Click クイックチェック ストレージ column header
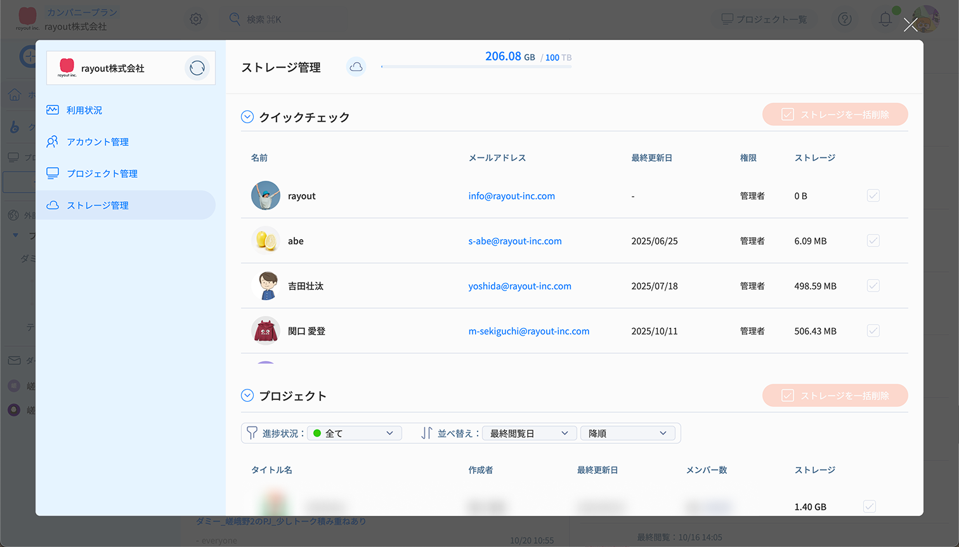The height and width of the screenshot is (547, 959). 815,158
